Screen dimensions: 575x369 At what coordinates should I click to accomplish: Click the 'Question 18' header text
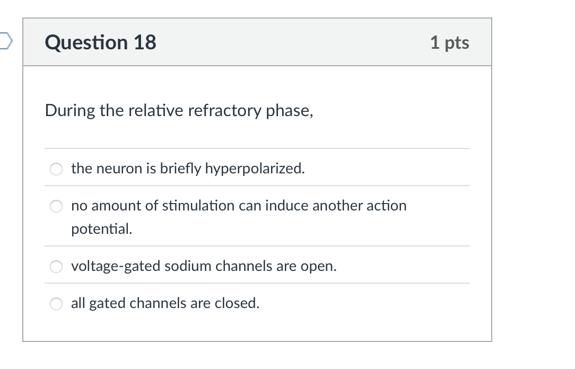100,42
